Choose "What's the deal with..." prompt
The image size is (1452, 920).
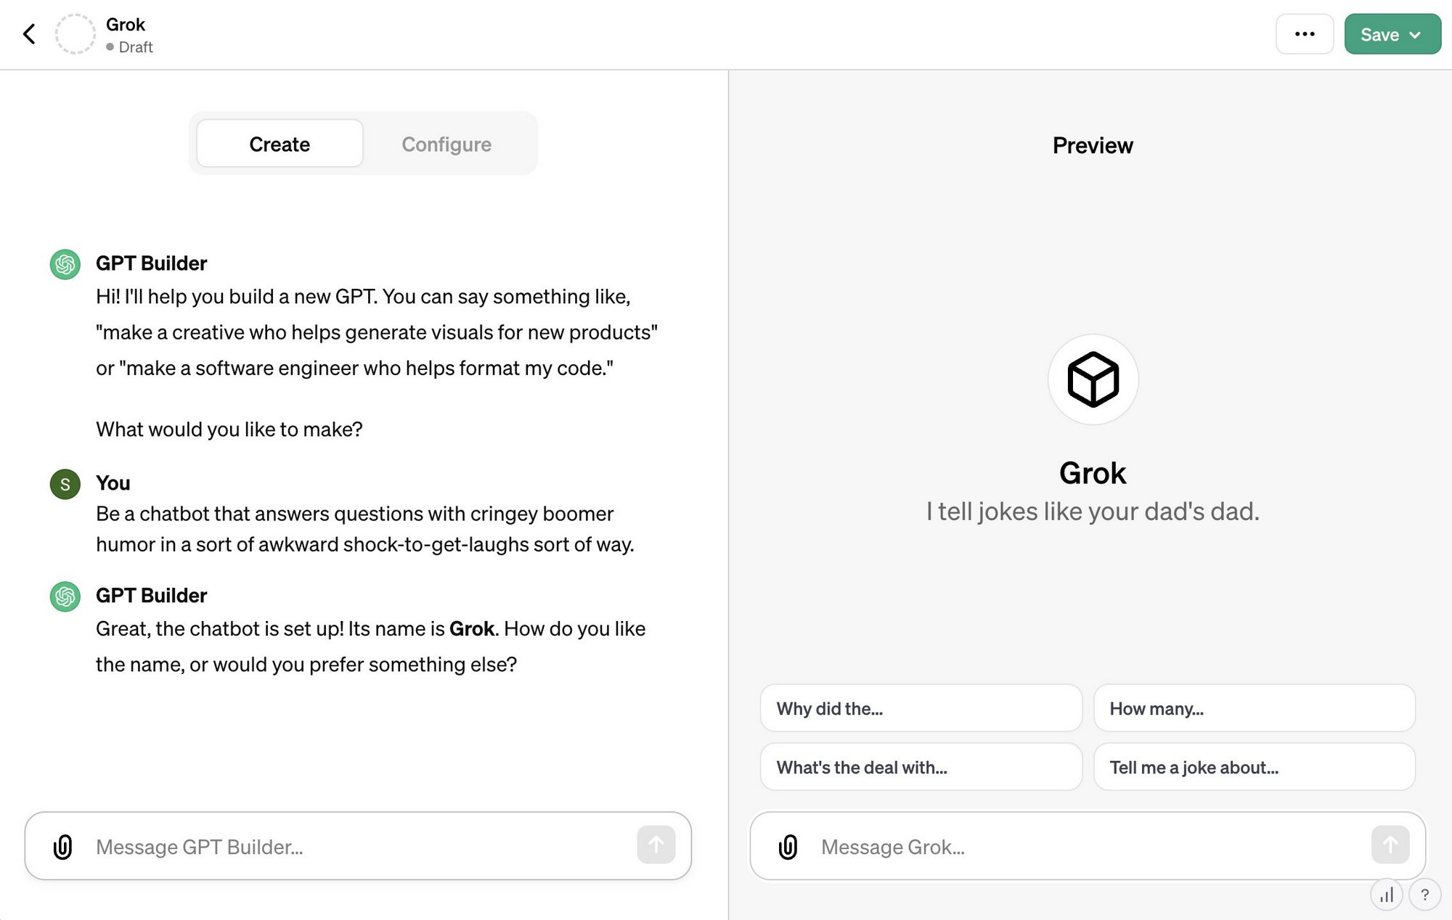[x=921, y=767]
